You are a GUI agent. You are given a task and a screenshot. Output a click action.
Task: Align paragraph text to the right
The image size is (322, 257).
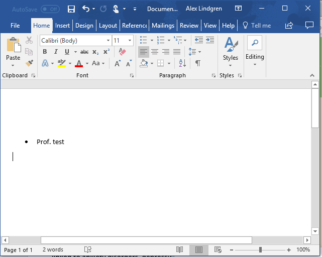(166, 52)
